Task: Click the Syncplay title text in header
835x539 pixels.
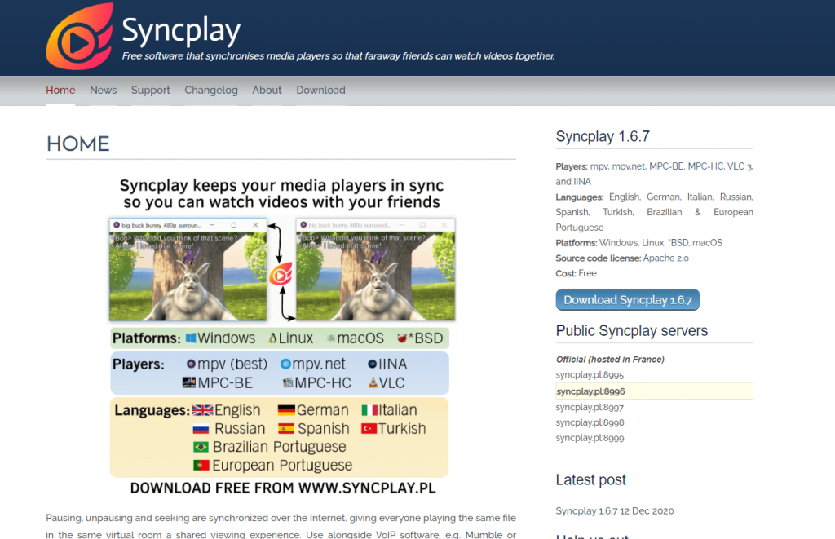Action: pos(181,31)
